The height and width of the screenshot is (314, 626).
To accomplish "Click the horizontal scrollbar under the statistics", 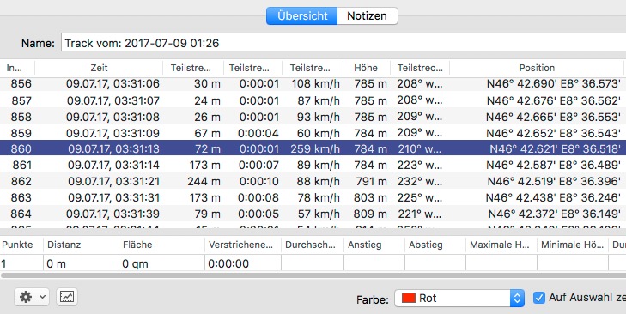I will (313, 275).
